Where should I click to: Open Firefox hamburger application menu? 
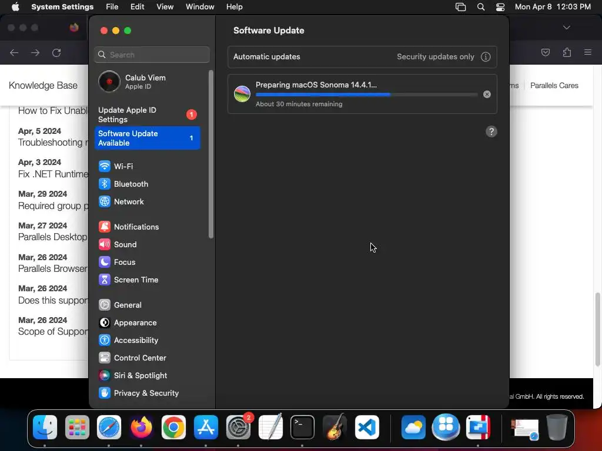(588, 52)
